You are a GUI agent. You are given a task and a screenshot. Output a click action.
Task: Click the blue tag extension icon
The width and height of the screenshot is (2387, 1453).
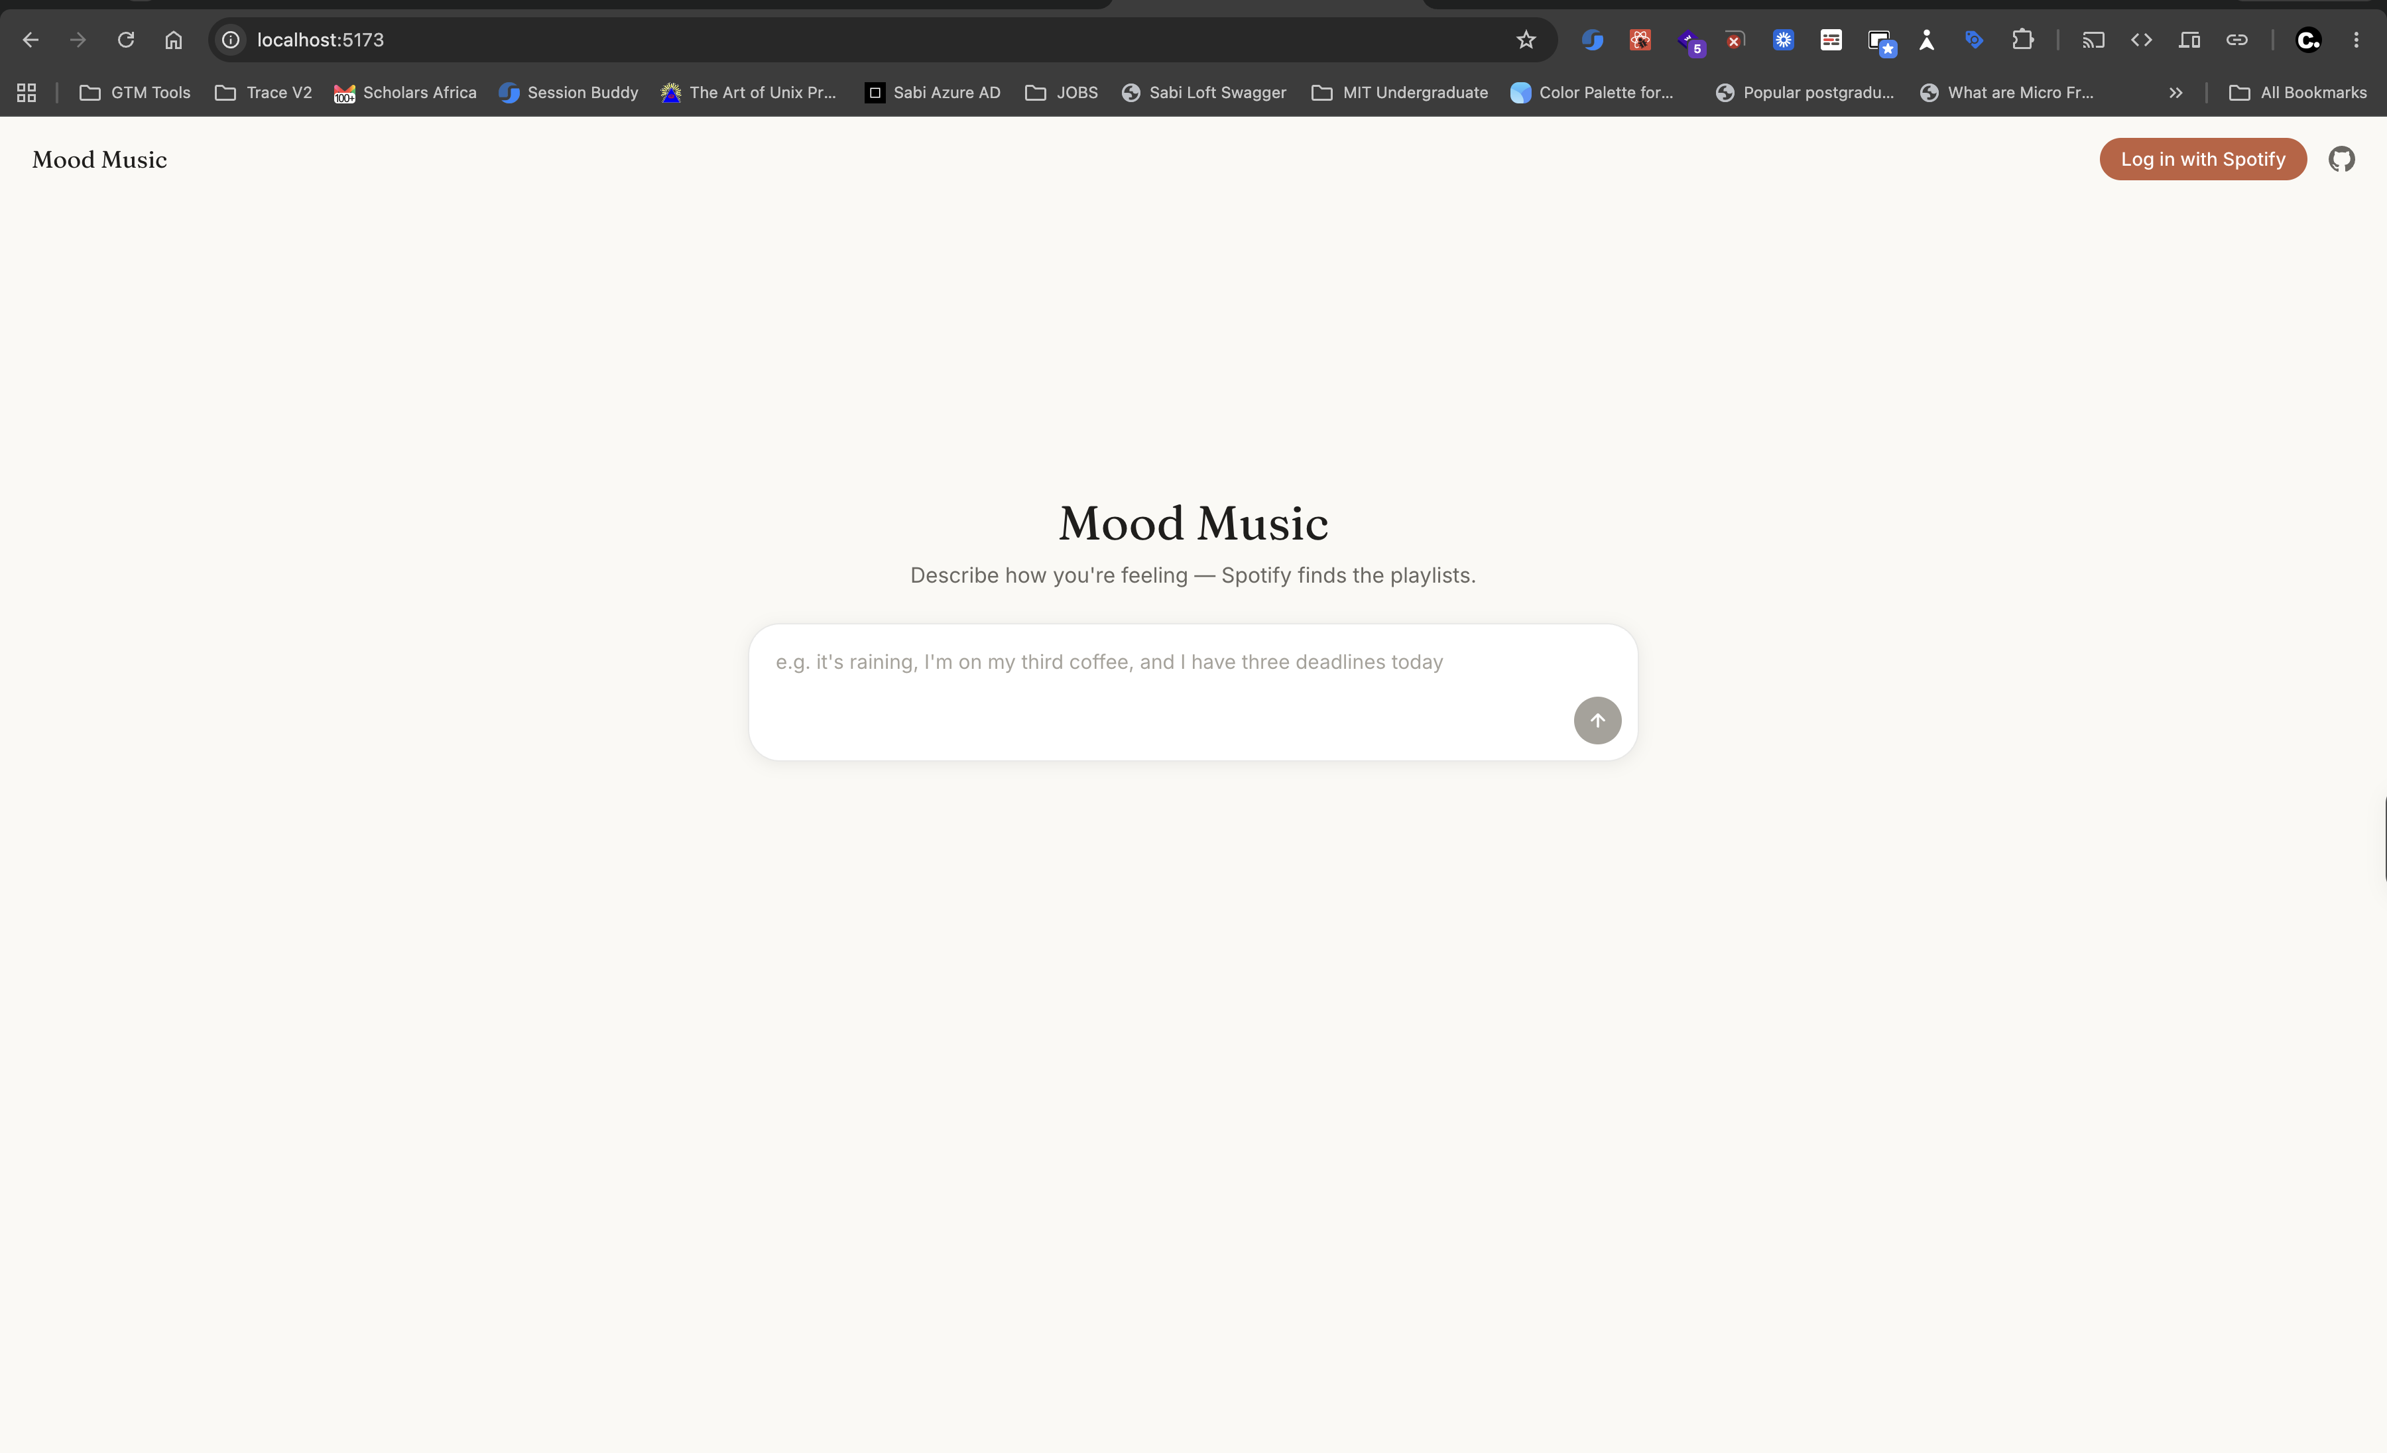1975,40
